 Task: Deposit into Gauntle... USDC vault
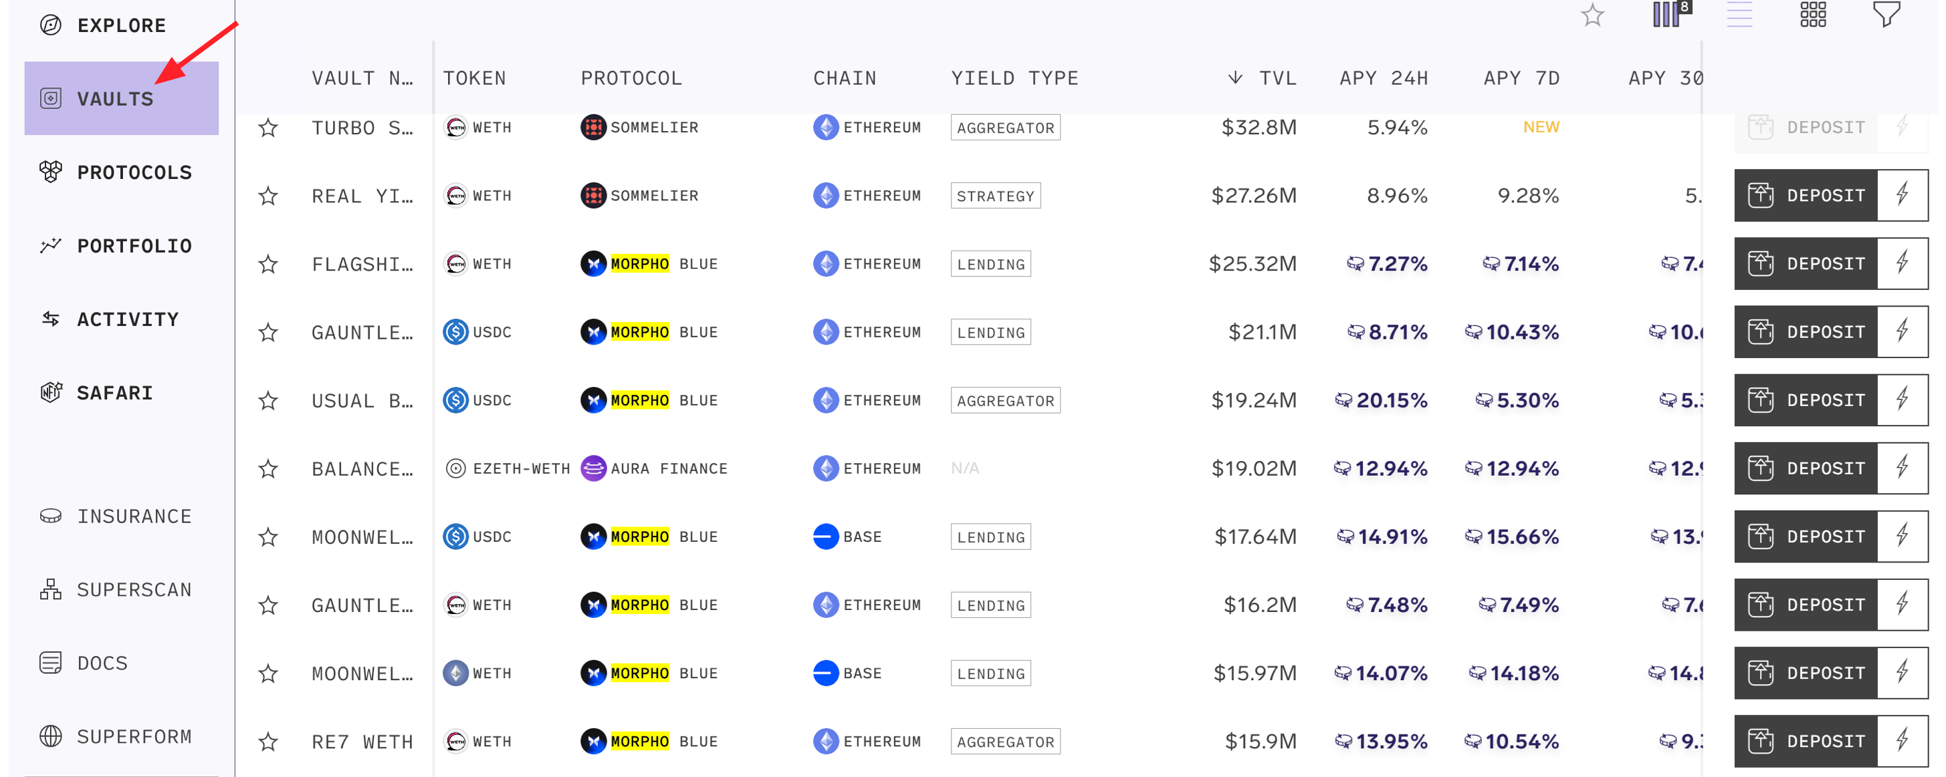click(1806, 332)
